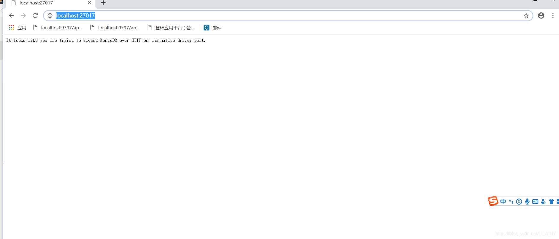Toggle punctuation mode in Sogou bar
Image resolution: width=559 pixels, height=239 pixels.
511,202
